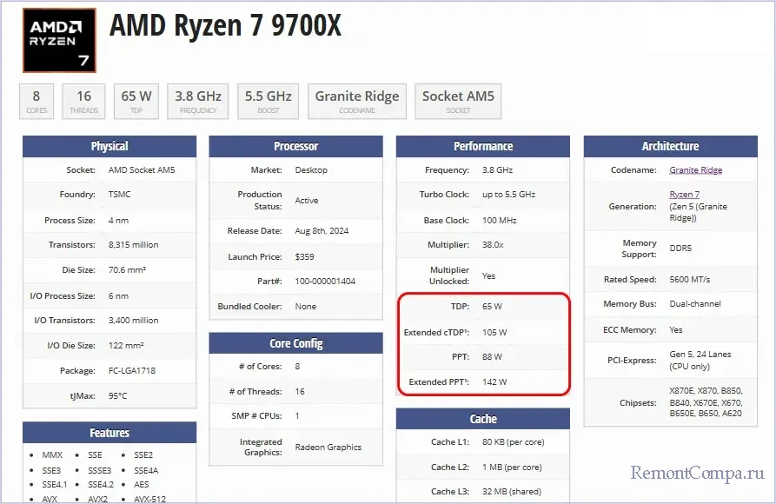
Task: Click the Processor section header
Action: click(x=296, y=146)
